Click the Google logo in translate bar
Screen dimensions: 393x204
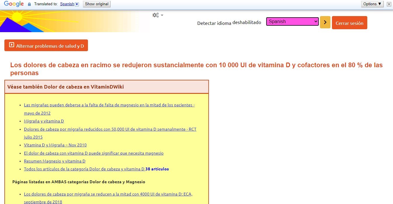(14, 4)
